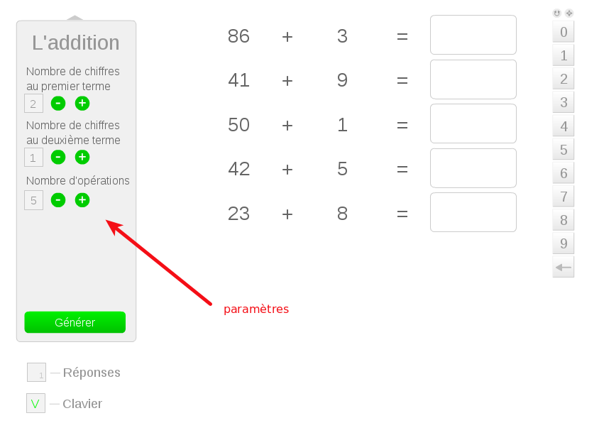Increase the first term's number of digits
Image resolution: width=599 pixels, height=423 pixels.
82,104
